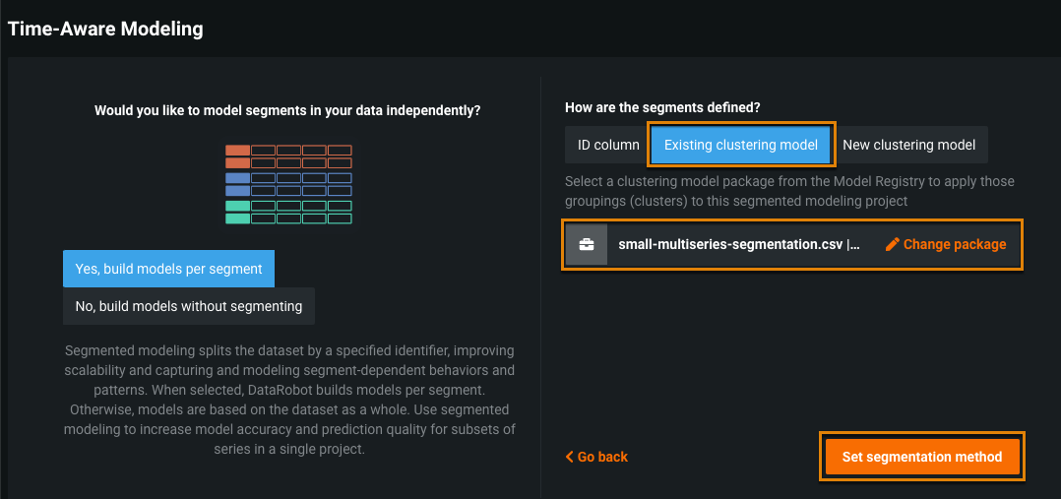Choose No, build models without segmenting
The image size is (1061, 499).
coord(188,306)
